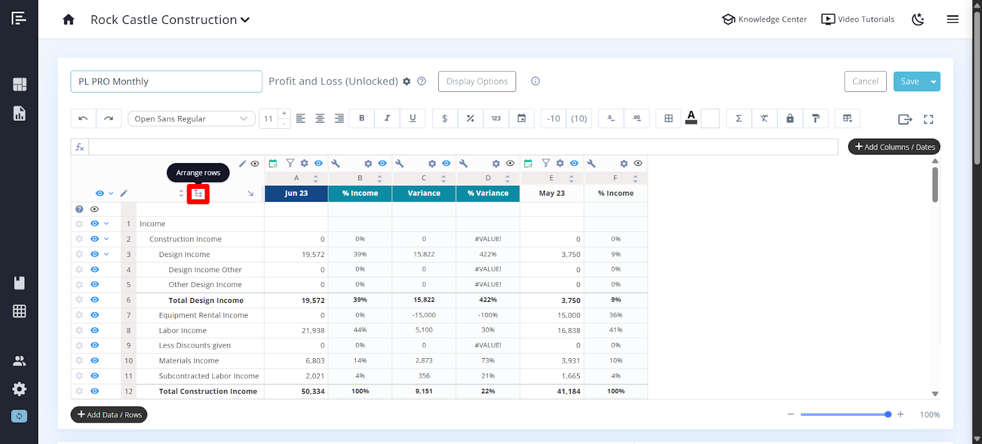
Task: Hide the Design Income row via eye icon
Action: pyautogui.click(x=95, y=254)
